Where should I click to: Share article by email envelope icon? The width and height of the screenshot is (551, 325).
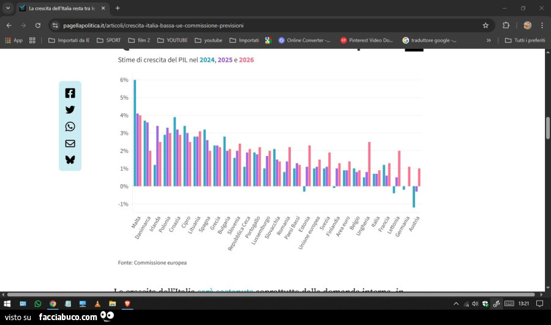click(70, 143)
